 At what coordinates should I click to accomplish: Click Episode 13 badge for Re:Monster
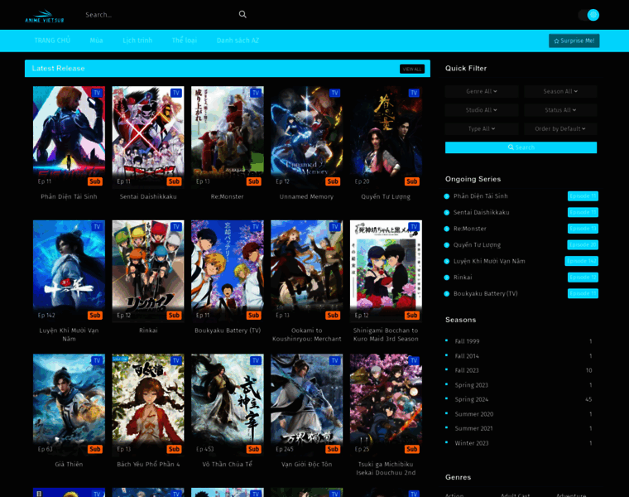coord(583,229)
